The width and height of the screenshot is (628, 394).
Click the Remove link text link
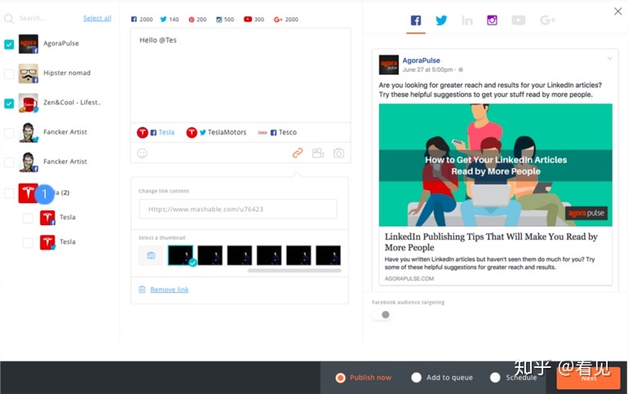pyautogui.click(x=170, y=290)
